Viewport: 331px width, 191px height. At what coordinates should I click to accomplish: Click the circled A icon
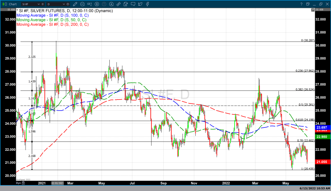pyautogui.click(x=112, y=4)
